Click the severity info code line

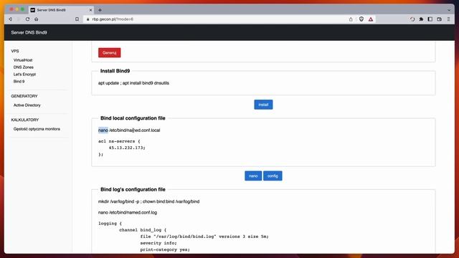coord(158,243)
